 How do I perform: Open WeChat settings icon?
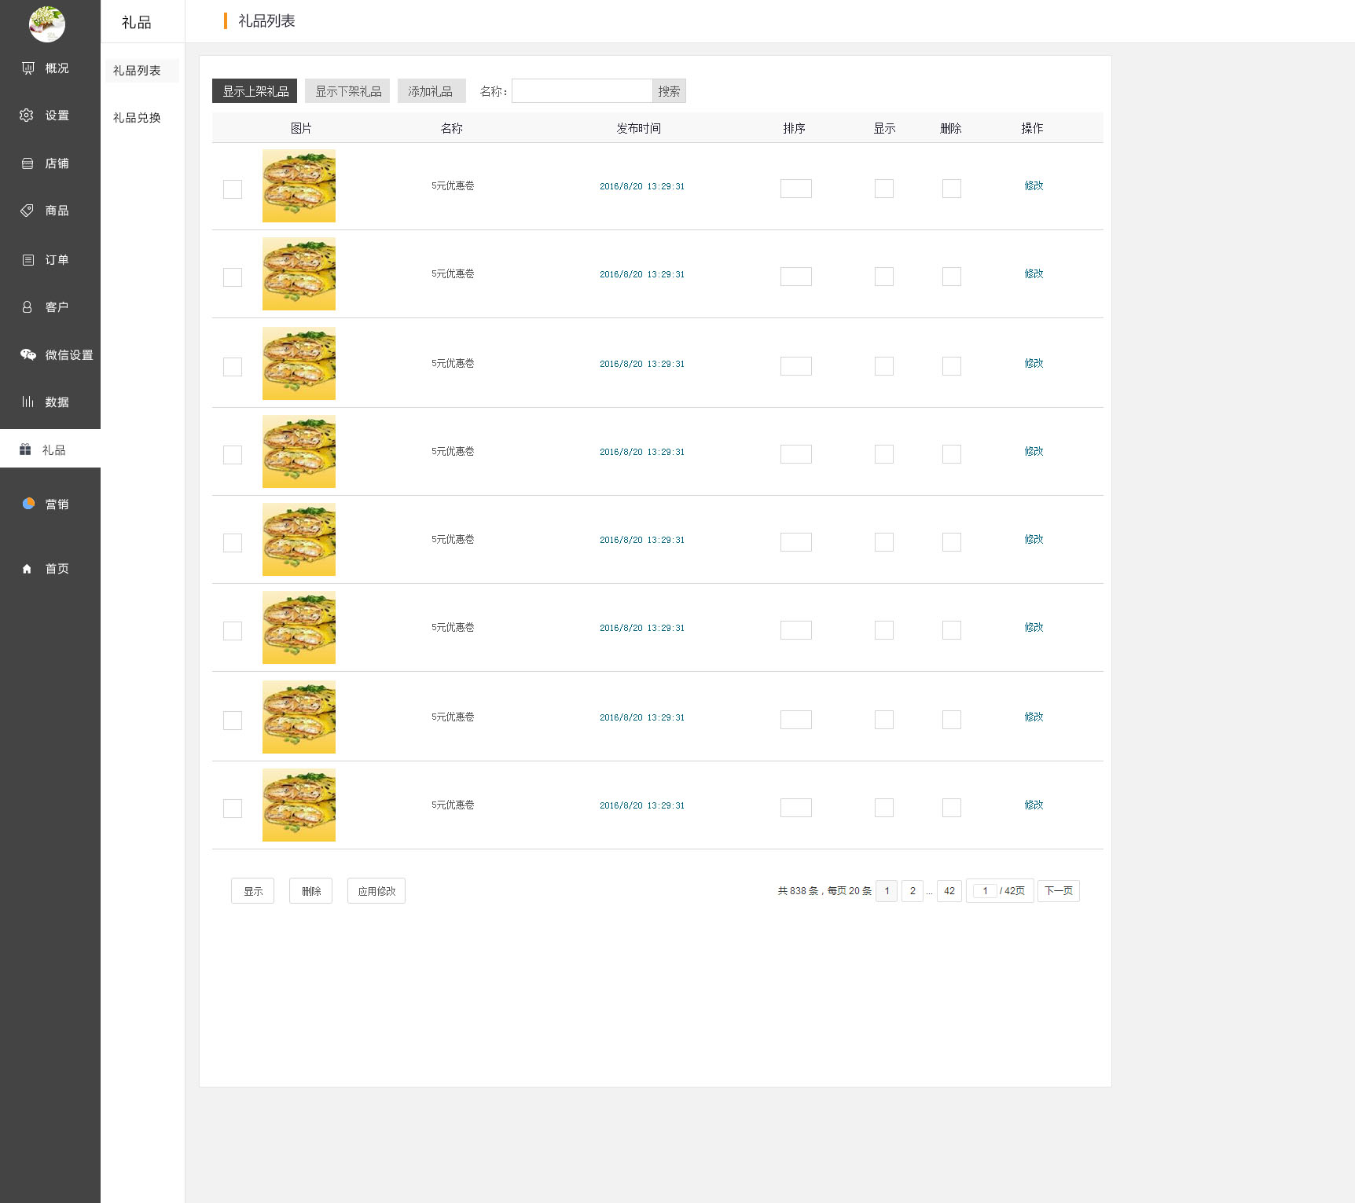click(28, 355)
